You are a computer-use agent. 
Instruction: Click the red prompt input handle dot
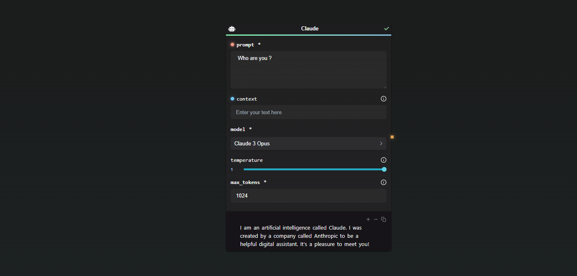click(x=232, y=44)
